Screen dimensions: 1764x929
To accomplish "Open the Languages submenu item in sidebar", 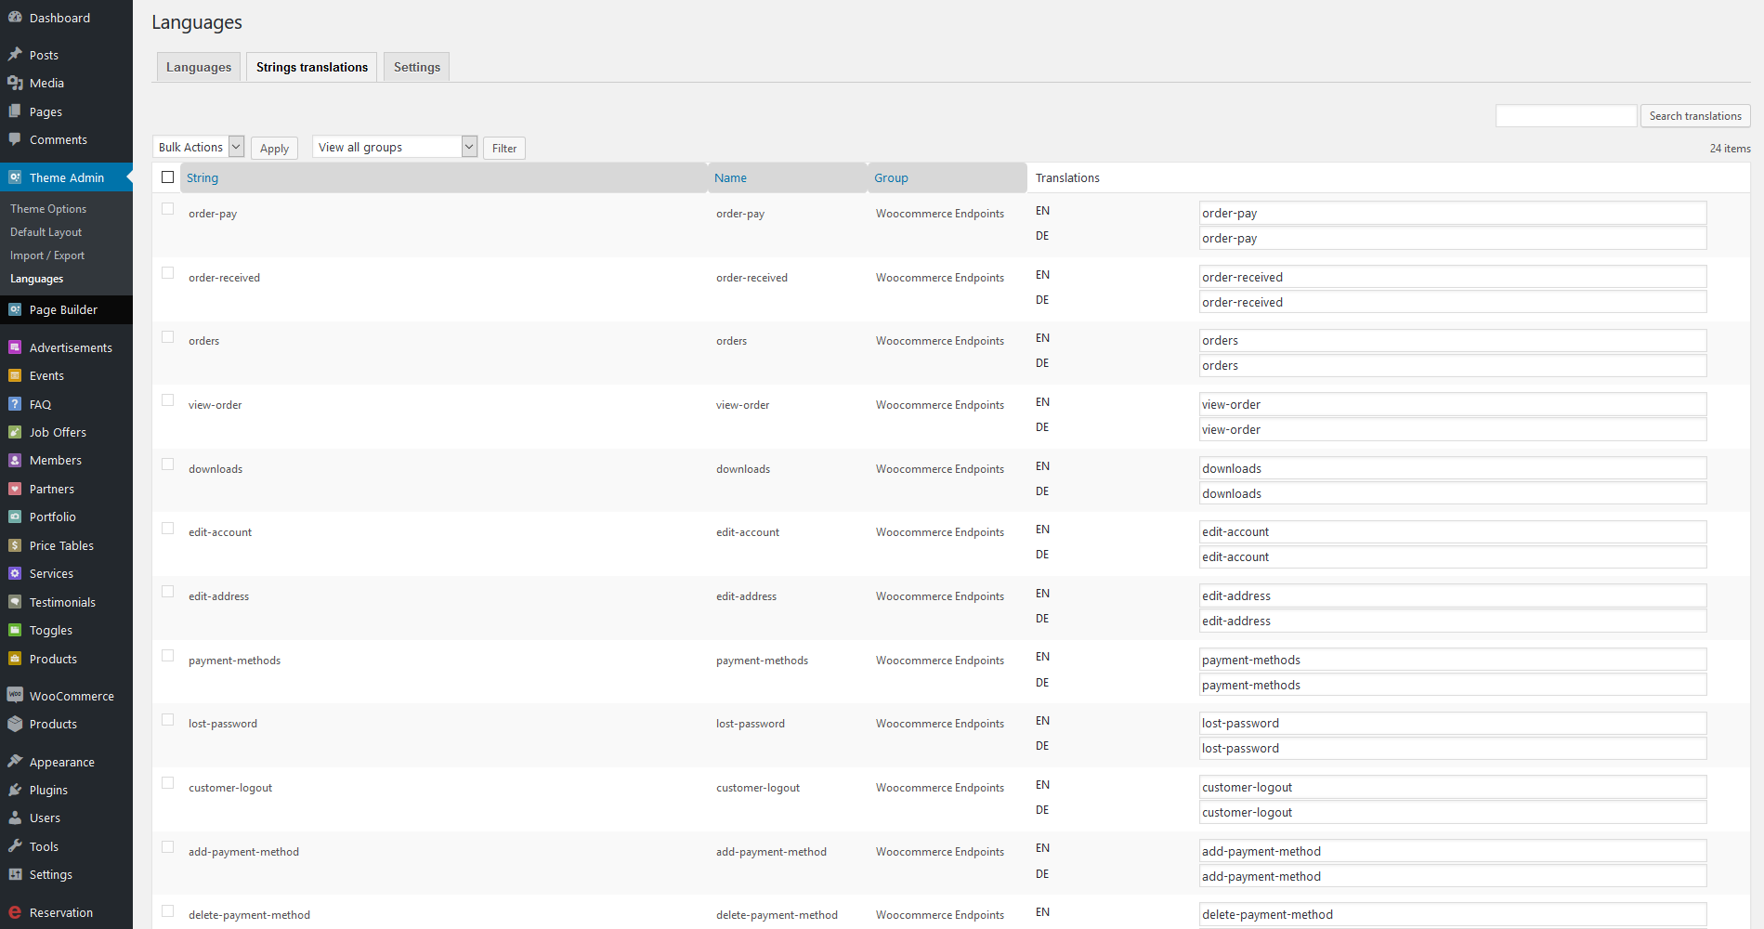I will pyautogui.click(x=37, y=279).
